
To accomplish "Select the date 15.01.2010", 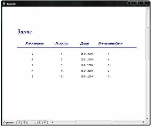I will pos(87,71).
